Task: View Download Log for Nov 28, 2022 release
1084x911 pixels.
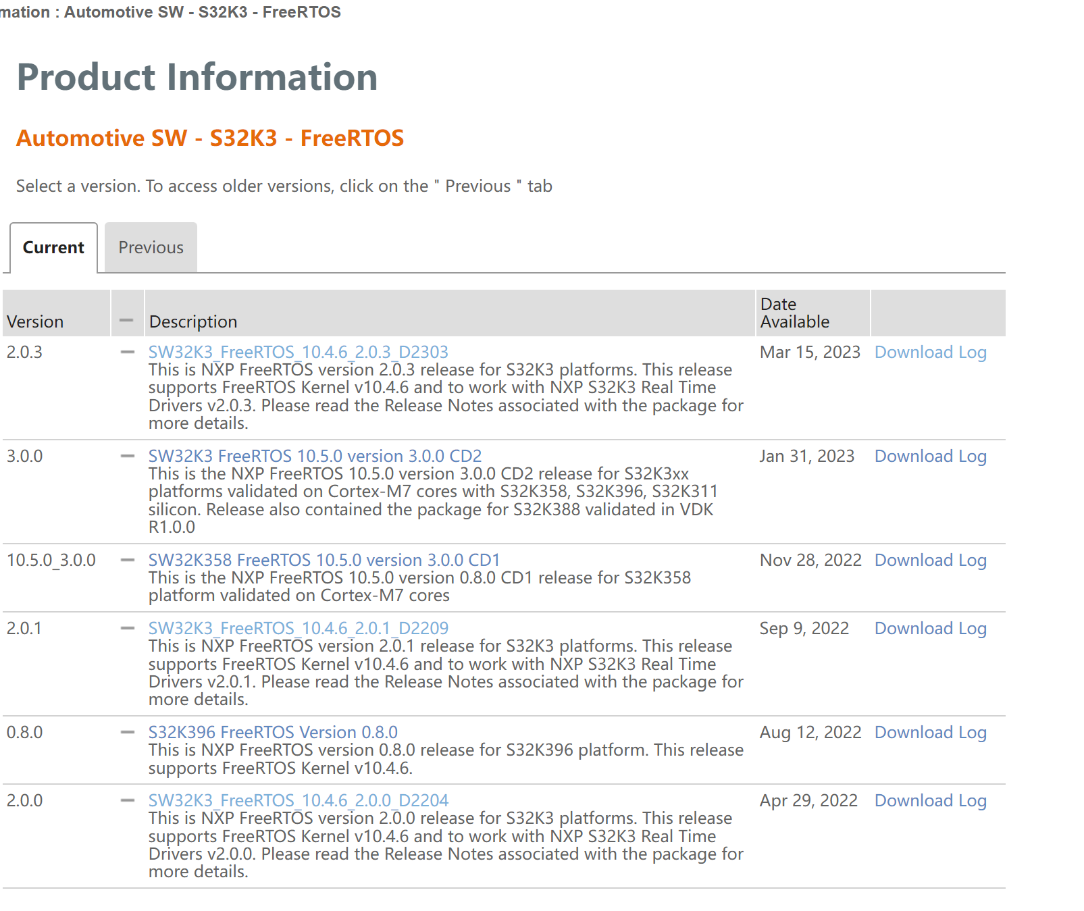Action: click(x=930, y=560)
